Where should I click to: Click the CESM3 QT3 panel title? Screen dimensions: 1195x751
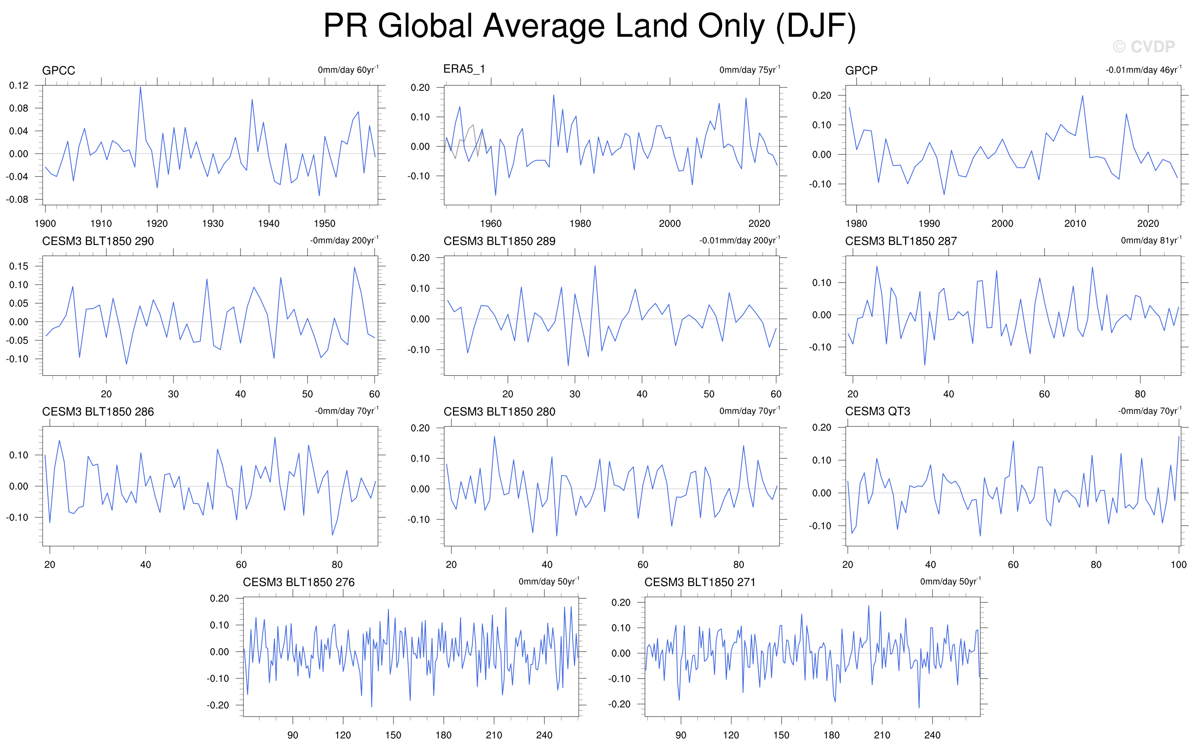(x=877, y=411)
